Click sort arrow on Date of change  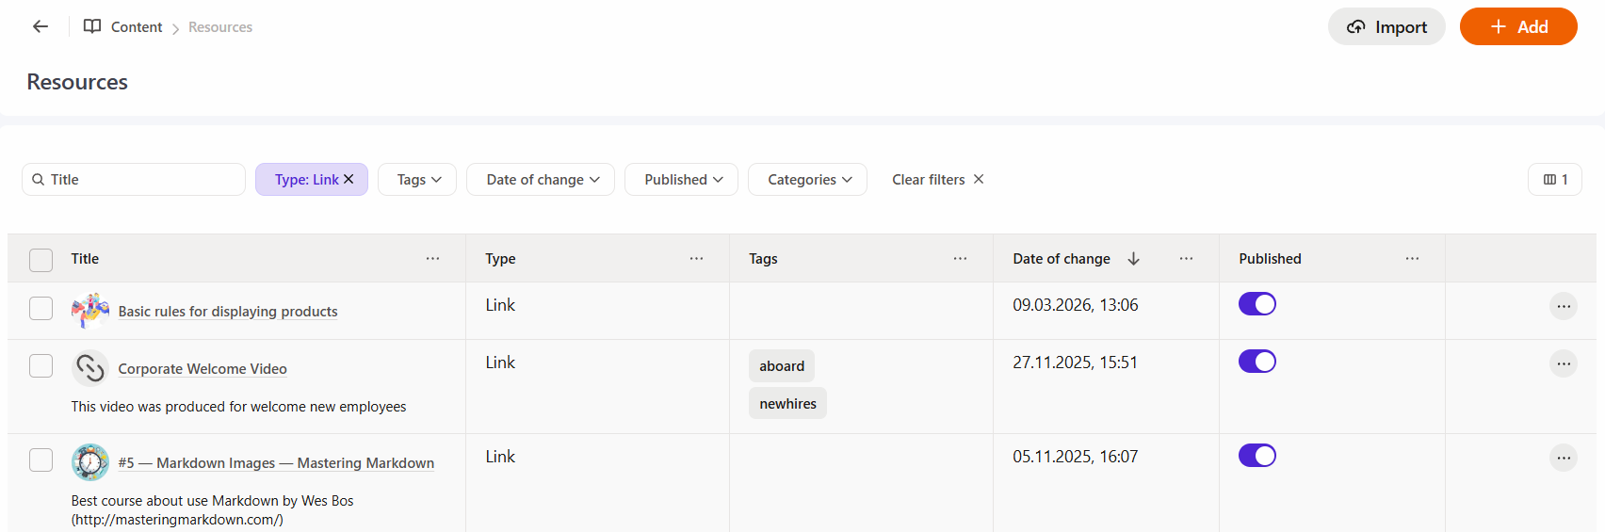coord(1133,258)
